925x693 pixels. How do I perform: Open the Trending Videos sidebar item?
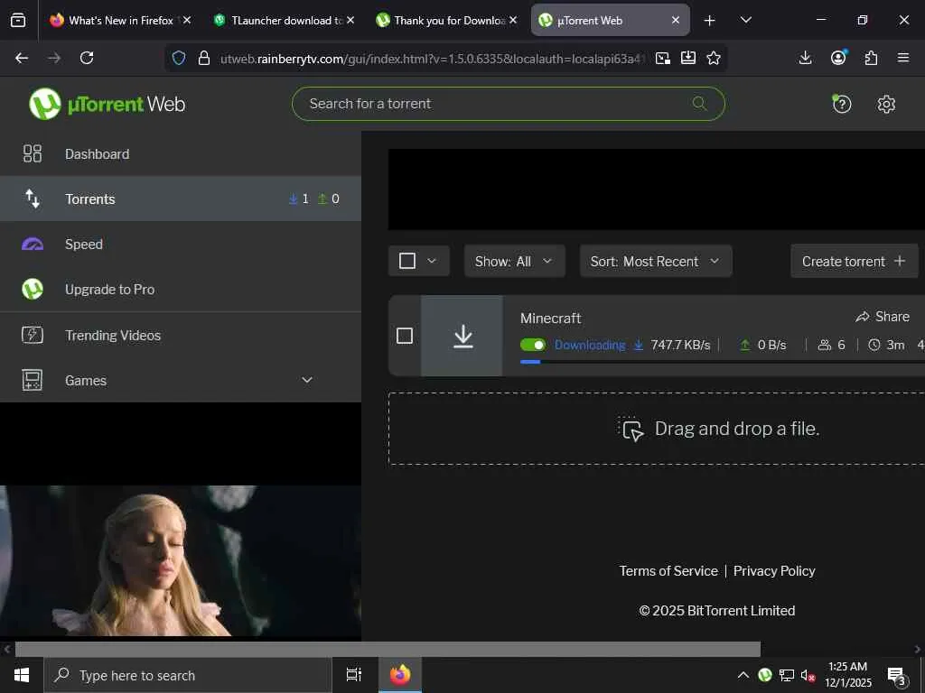point(181,335)
